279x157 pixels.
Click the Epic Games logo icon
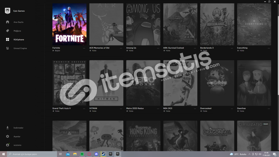[8, 11]
